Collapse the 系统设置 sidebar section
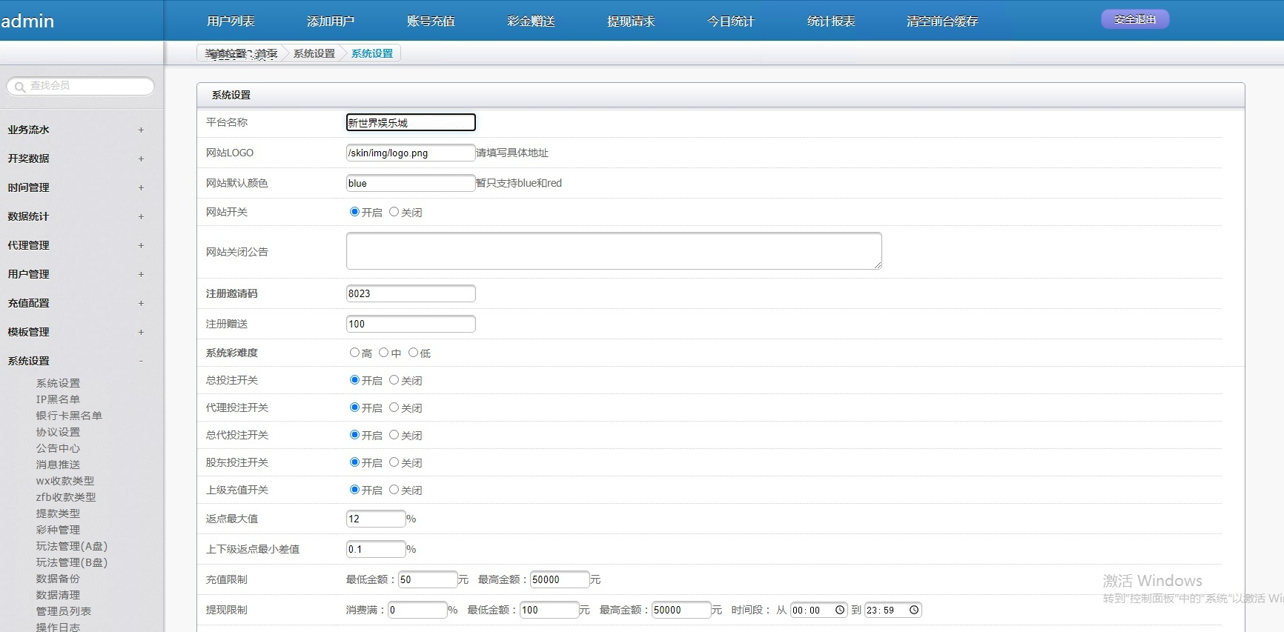1284x632 pixels. click(x=141, y=362)
